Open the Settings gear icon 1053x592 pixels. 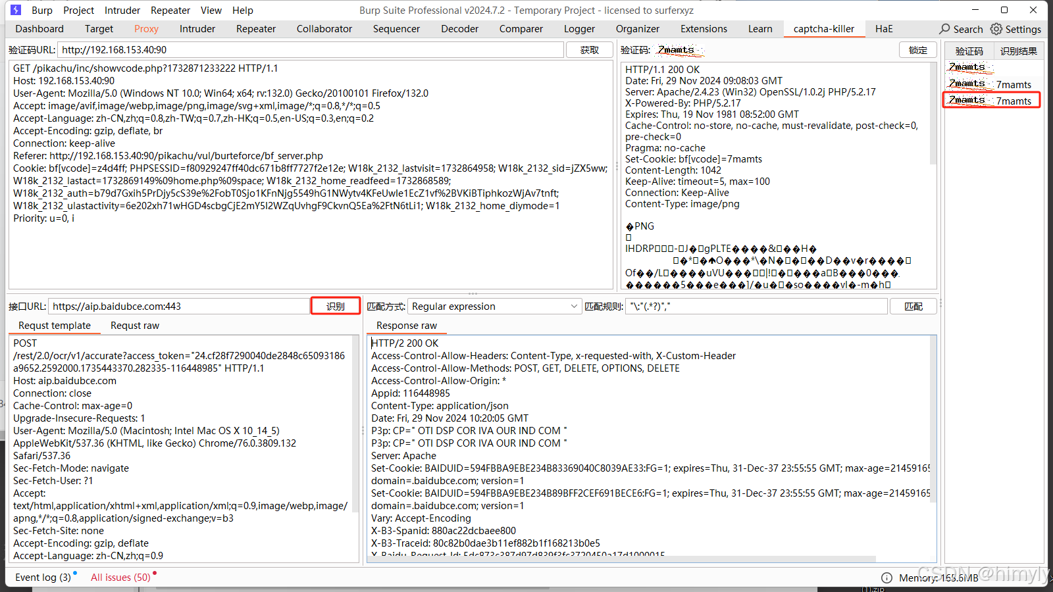(996, 29)
